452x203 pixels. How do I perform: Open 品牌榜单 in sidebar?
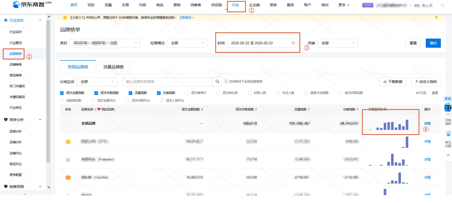click(16, 54)
